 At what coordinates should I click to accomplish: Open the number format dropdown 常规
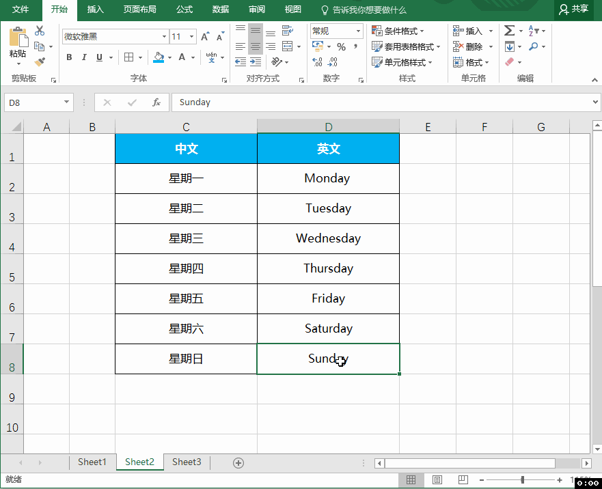click(358, 31)
